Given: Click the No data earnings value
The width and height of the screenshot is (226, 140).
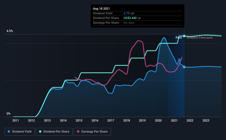Looking at the screenshot, I should click(x=129, y=23).
